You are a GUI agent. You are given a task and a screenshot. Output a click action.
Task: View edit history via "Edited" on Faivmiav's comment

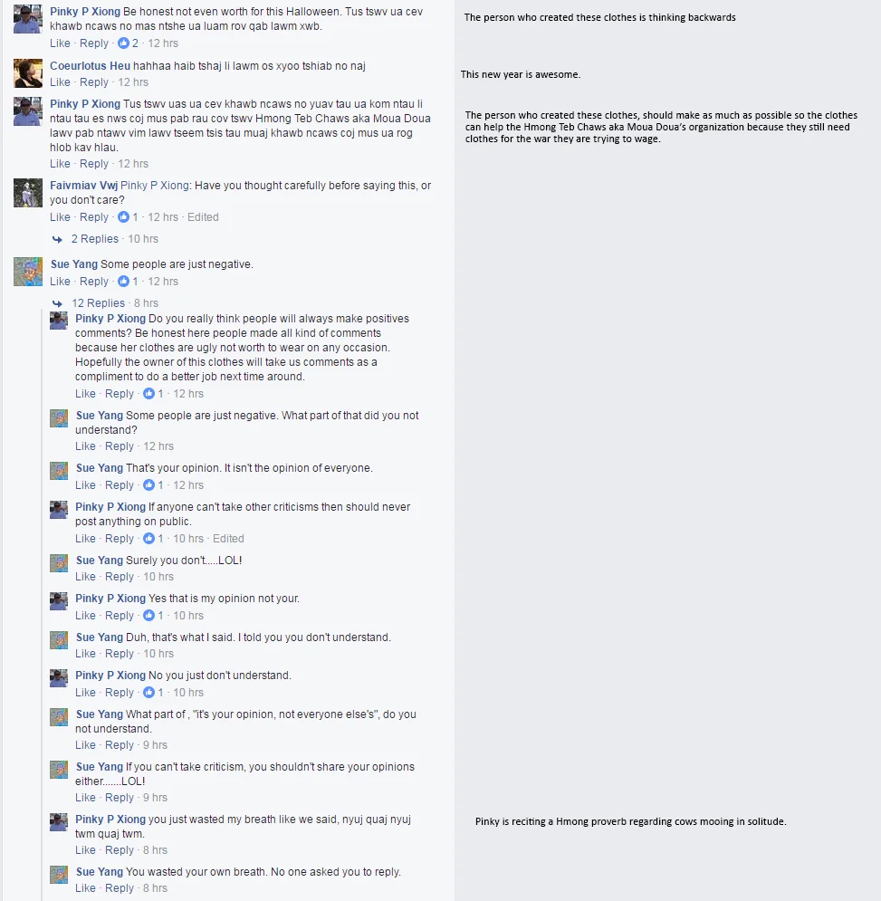(203, 217)
